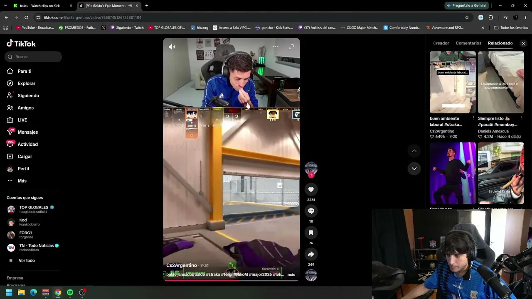Follow the creator with the red plus badge
The height and width of the screenshot is (299, 532).
(x=311, y=175)
